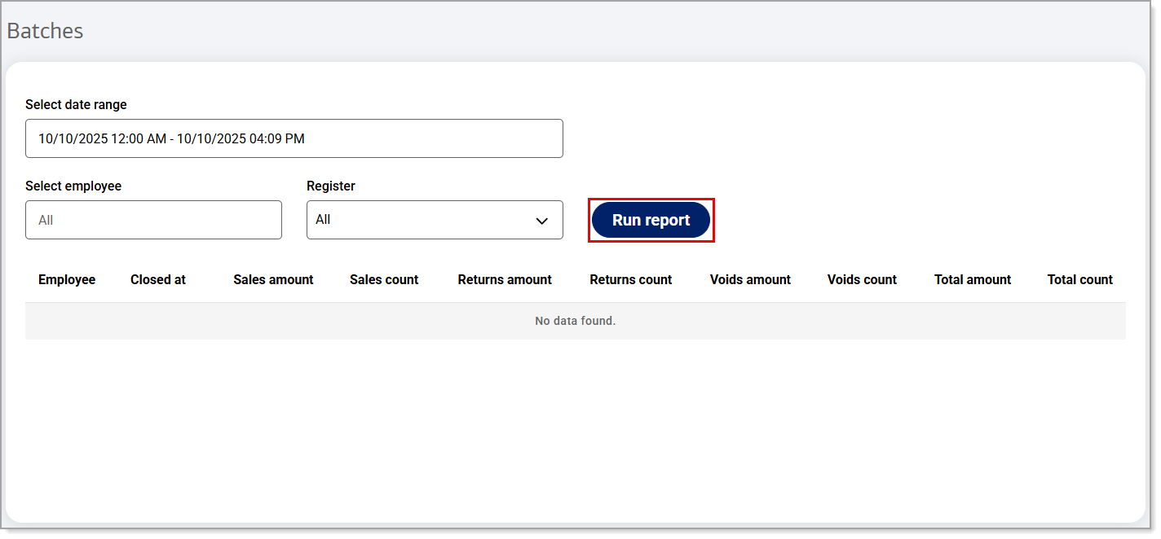Select the Voids amount column header
The height and width of the screenshot is (539, 1161).
click(750, 279)
